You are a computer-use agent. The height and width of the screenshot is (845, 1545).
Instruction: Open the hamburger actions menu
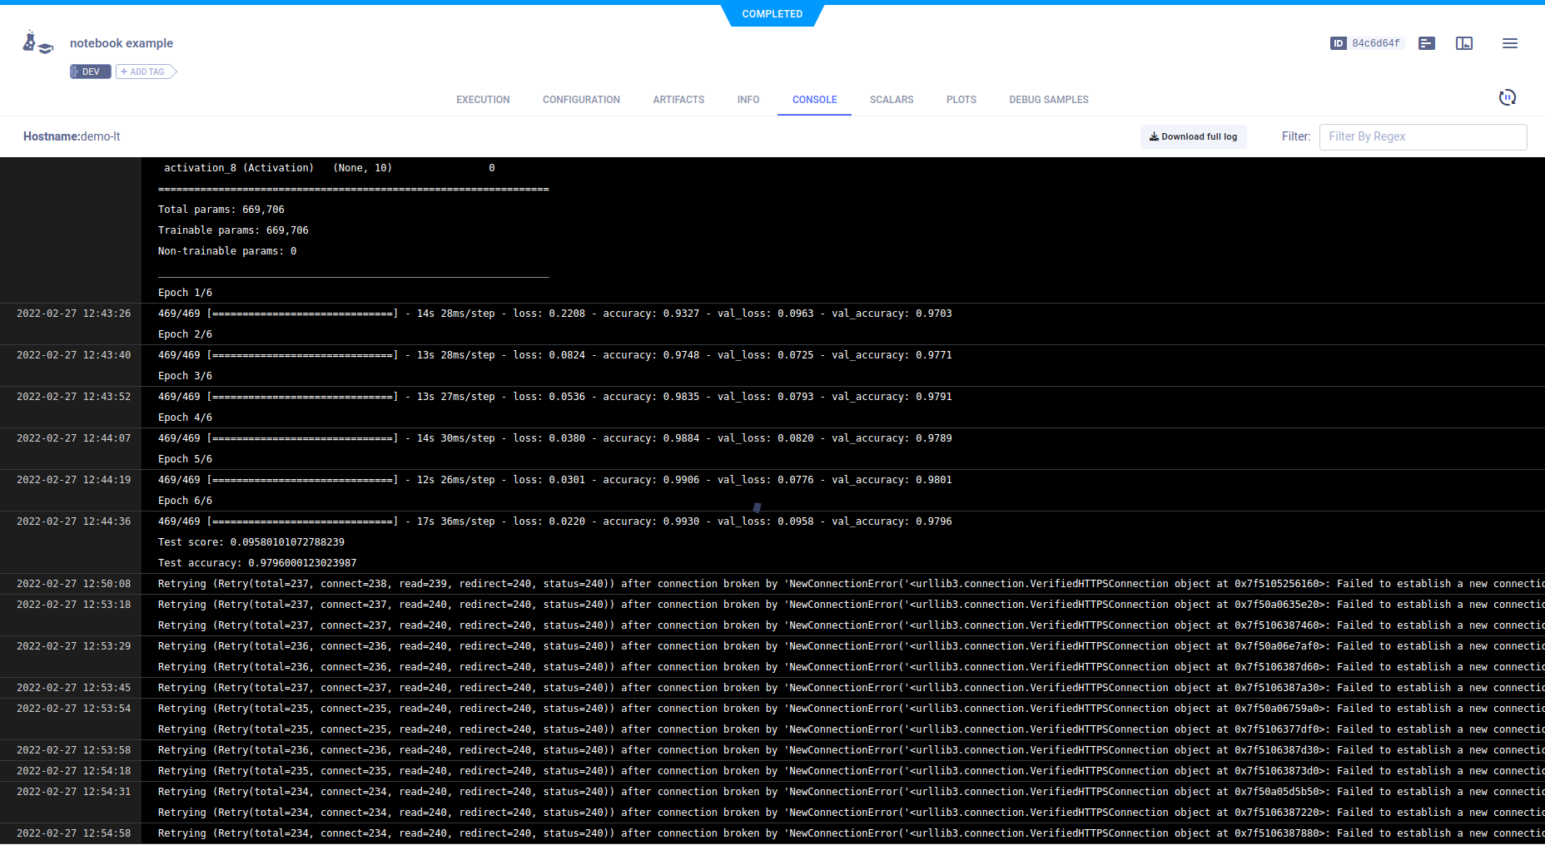click(1509, 43)
